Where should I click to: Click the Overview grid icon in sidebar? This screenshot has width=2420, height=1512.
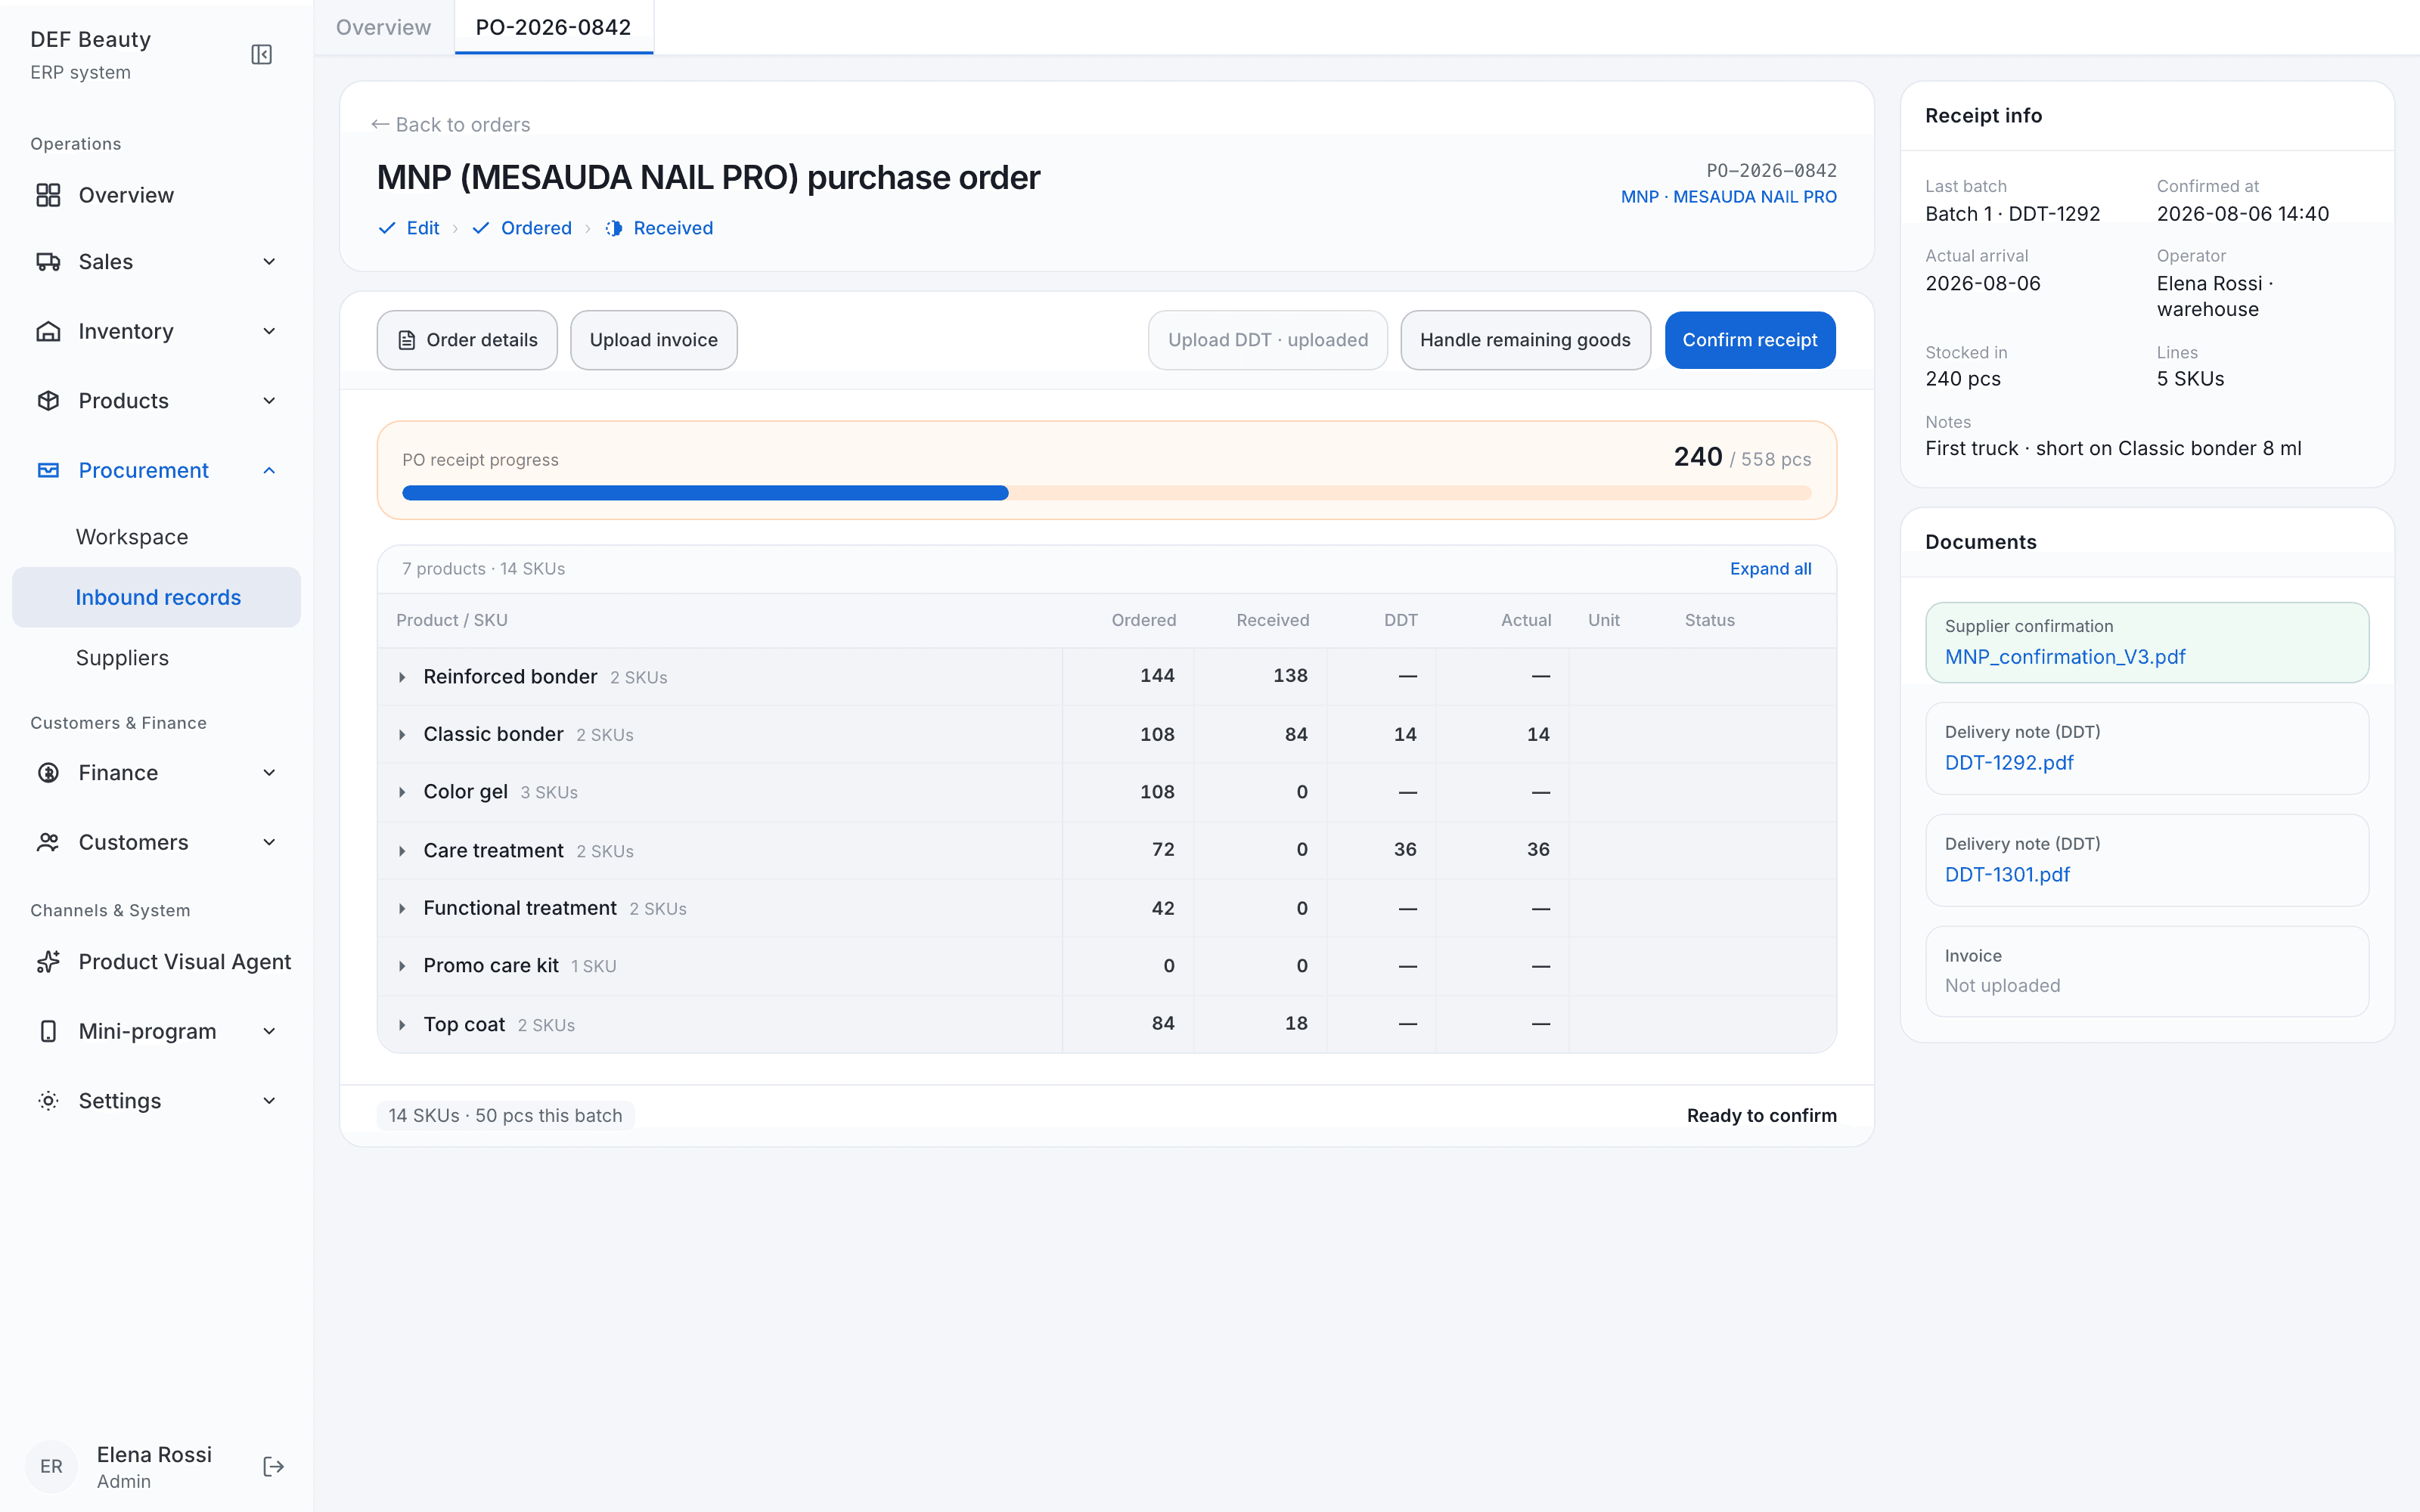click(48, 195)
